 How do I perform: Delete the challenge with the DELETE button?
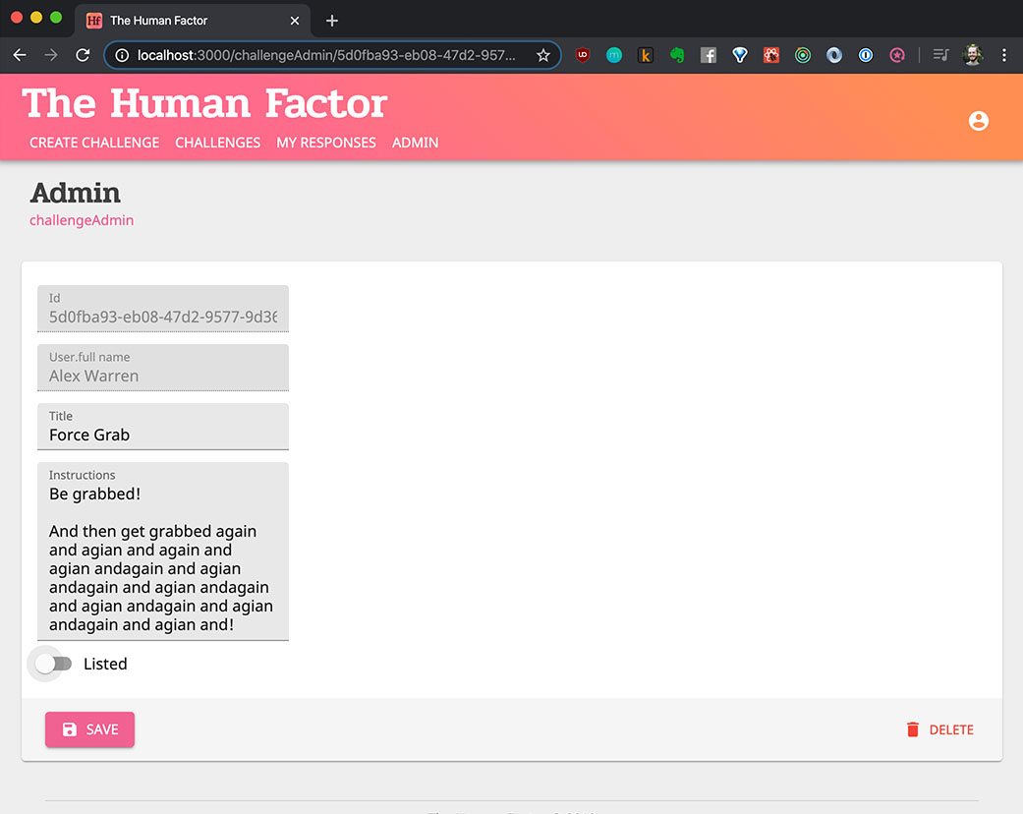click(x=940, y=729)
